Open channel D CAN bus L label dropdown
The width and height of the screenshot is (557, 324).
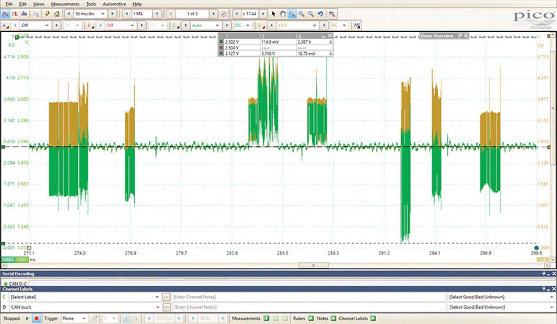[157, 307]
